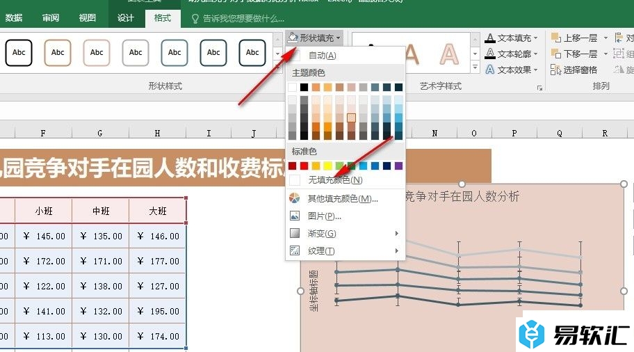Apply the seventh dark navy Abc shape style

point(252,53)
